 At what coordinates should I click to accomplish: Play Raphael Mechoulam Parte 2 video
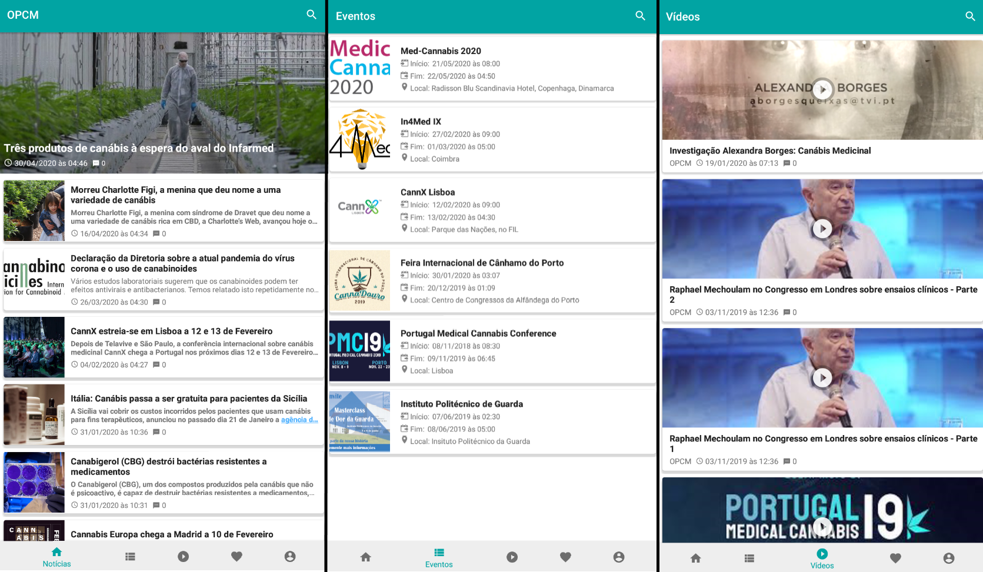tap(822, 229)
